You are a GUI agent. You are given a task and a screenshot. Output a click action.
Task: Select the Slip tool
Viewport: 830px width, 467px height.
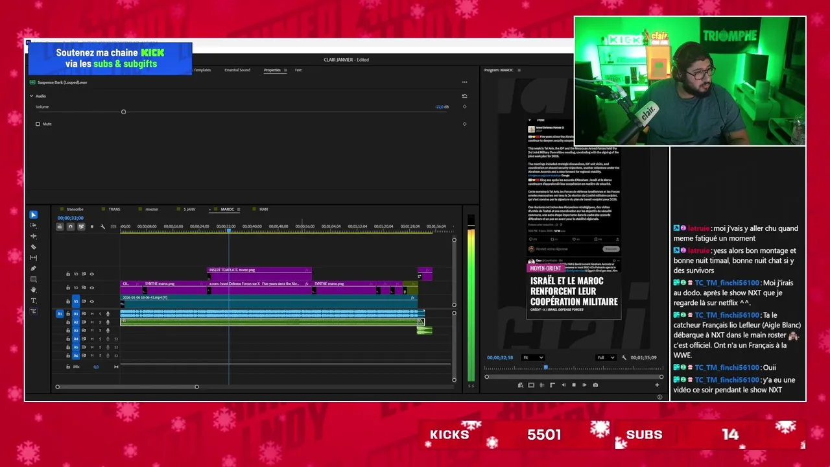tap(33, 257)
